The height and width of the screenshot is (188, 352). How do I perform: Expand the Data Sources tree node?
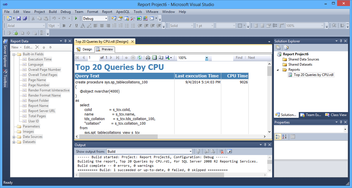point(14,137)
